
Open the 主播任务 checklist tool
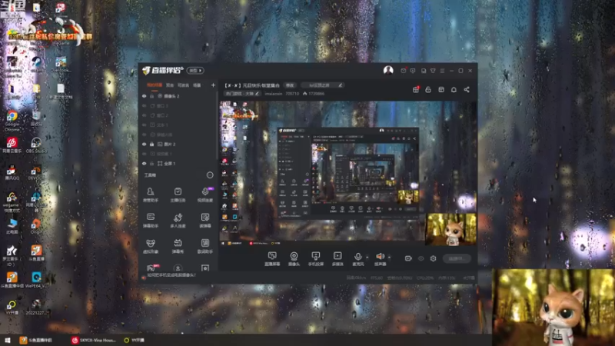pos(178,195)
